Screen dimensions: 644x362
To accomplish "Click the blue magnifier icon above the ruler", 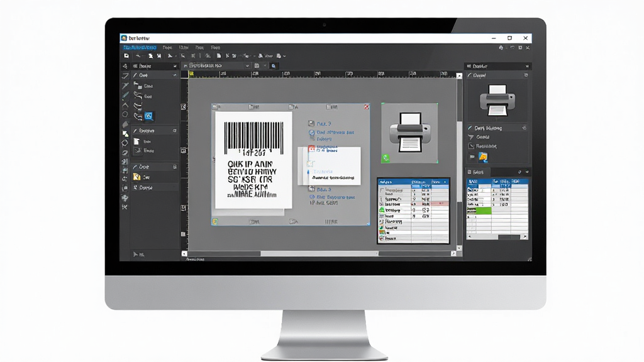I will click(274, 65).
